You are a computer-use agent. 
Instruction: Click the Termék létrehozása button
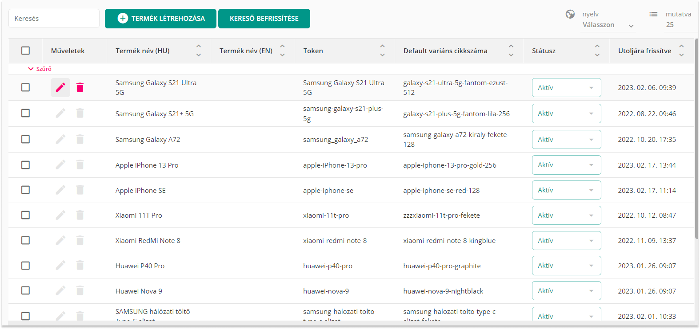pos(160,19)
